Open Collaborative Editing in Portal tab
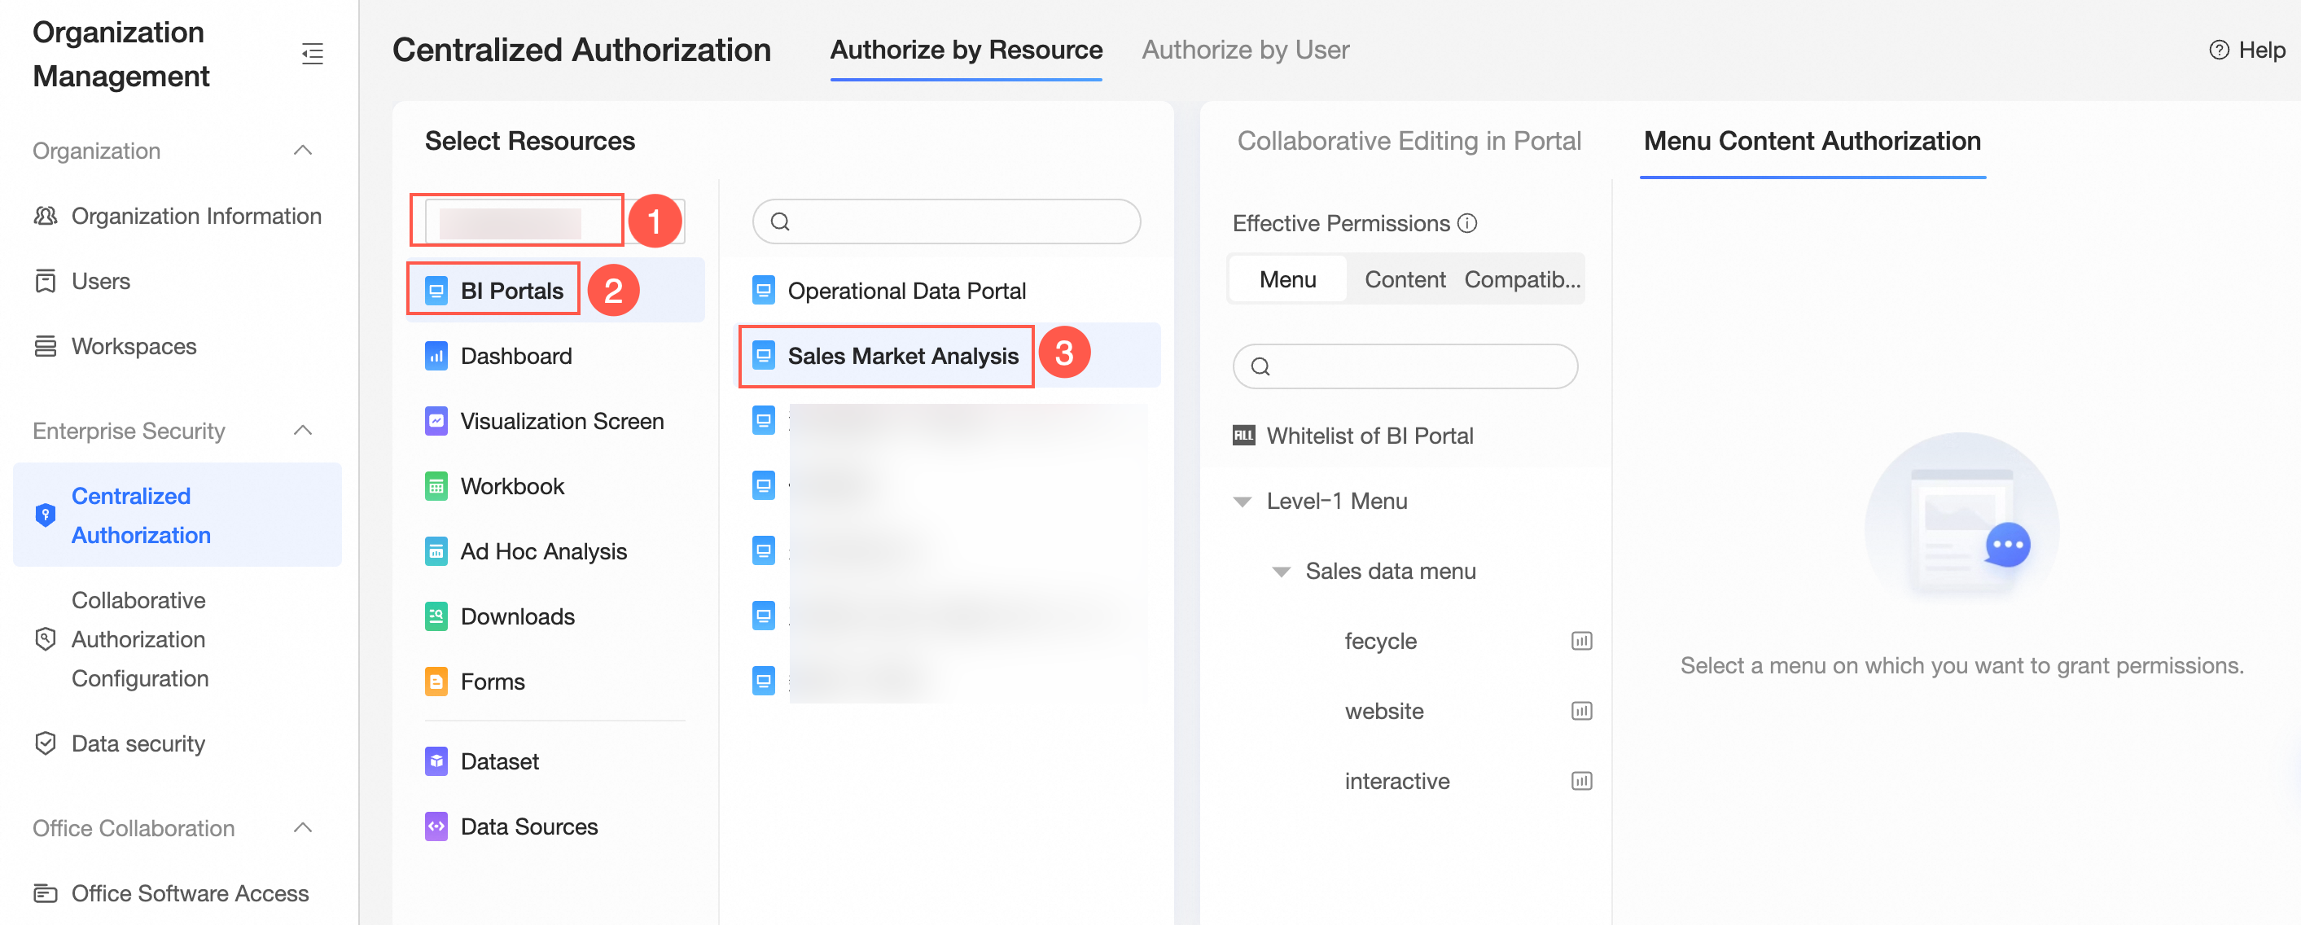Screen dimensions: 2301x925 coord(1408,141)
